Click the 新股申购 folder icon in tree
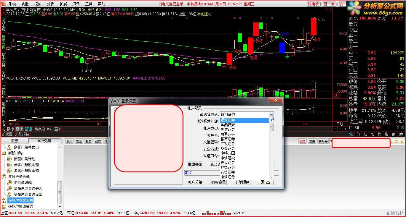 coord(4,153)
